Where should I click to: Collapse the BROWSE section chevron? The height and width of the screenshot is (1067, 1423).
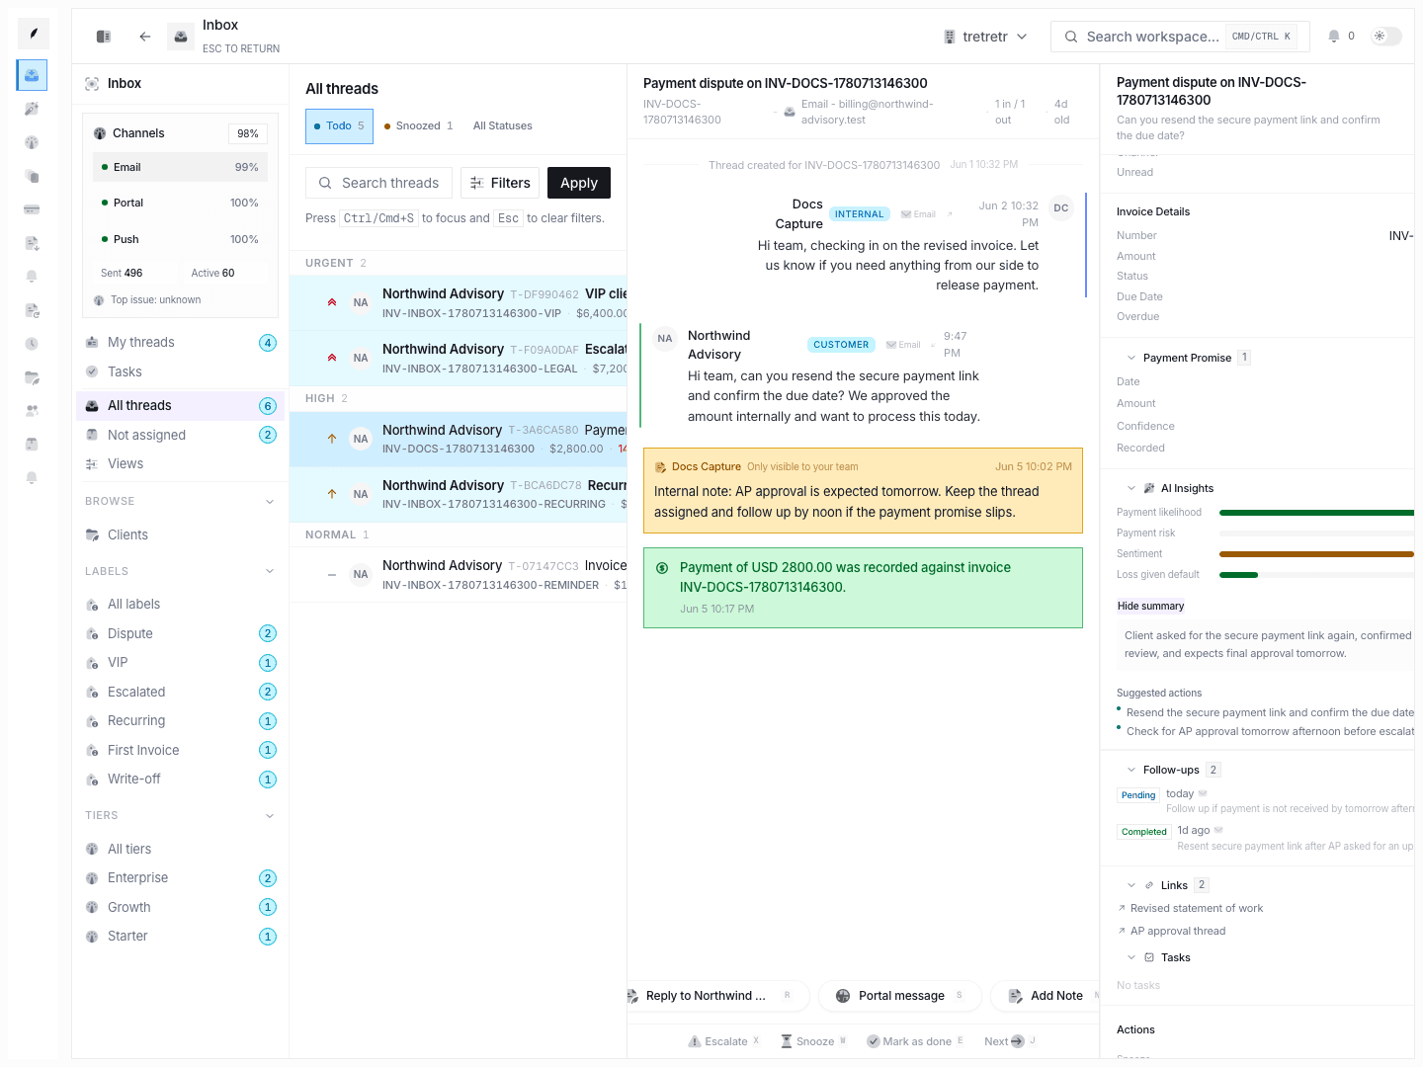pyautogui.click(x=270, y=502)
